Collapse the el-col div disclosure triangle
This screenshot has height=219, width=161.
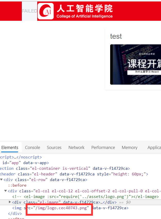[x=5, y=191]
